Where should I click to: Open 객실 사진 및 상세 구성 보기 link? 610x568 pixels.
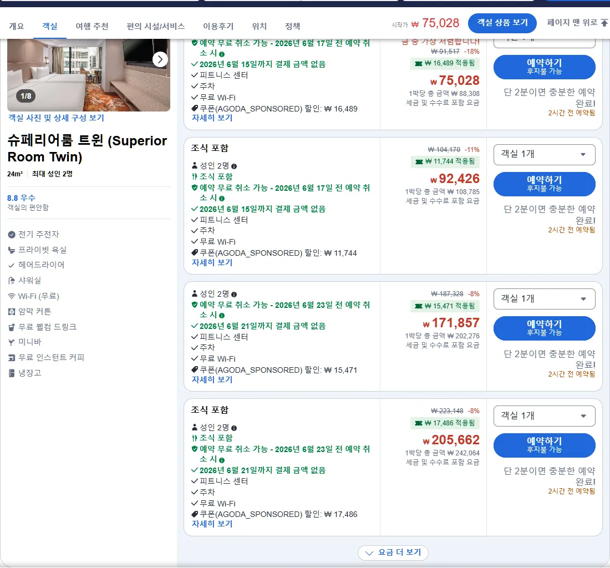(x=57, y=118)
